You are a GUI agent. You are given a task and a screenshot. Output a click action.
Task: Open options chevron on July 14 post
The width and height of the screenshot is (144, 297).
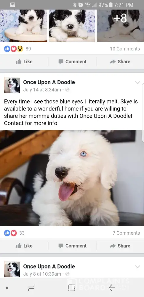point(137,82)
